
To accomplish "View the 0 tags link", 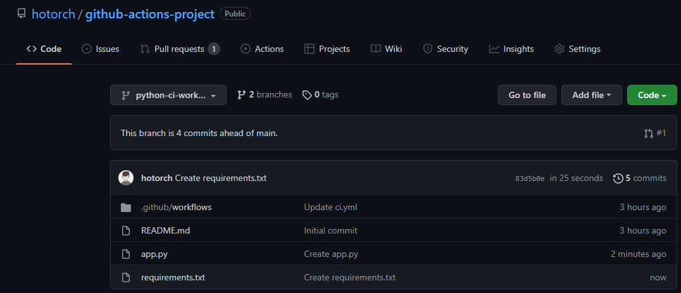I will tap(320, 95).
